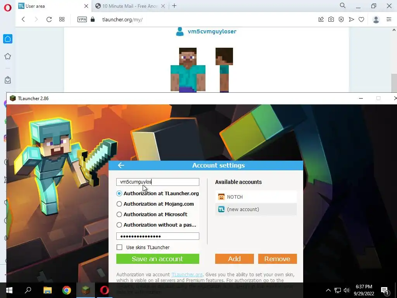Image resolution: width=397 pixels, height=298 pixels.
Task: Toggle the VPN badge in address bar
Action: (82, 19)
